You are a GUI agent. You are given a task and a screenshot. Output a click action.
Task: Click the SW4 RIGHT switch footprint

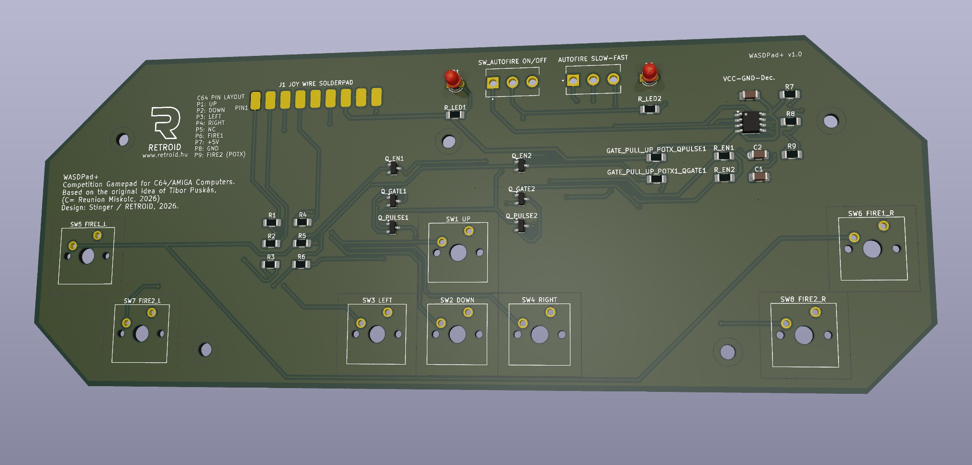(539, 334)
